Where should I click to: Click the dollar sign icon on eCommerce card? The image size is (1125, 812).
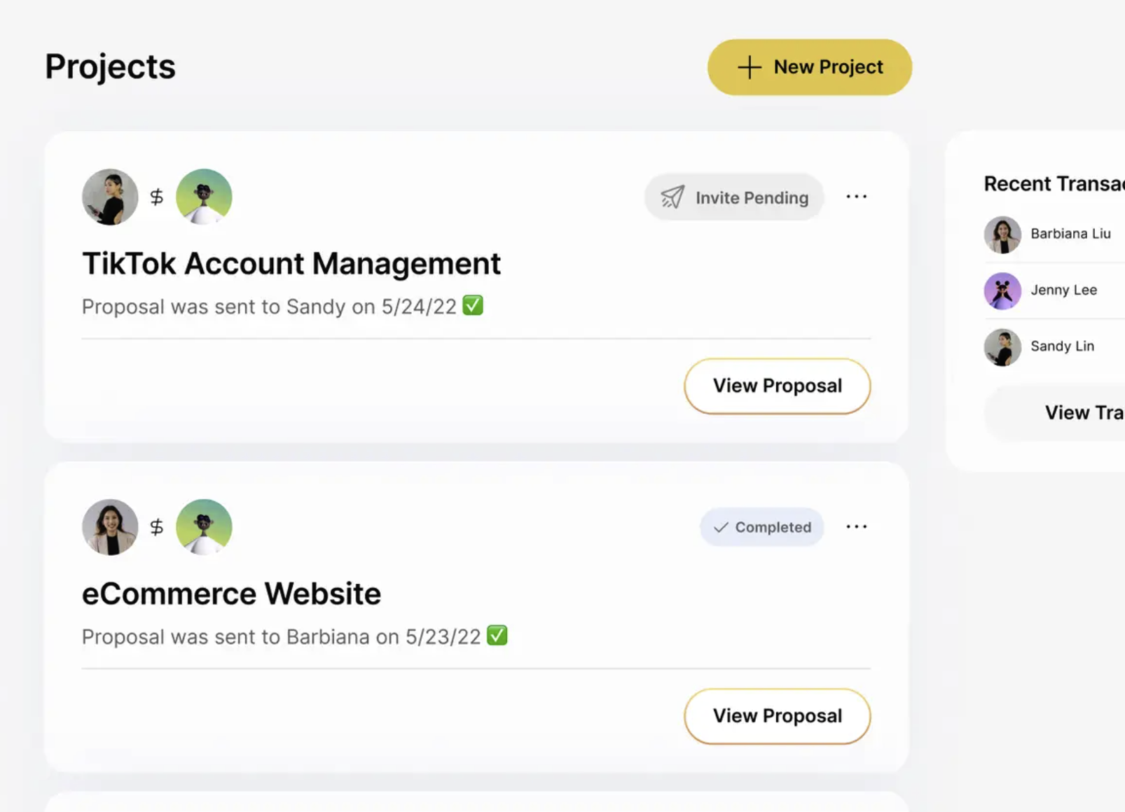point(157,527)
